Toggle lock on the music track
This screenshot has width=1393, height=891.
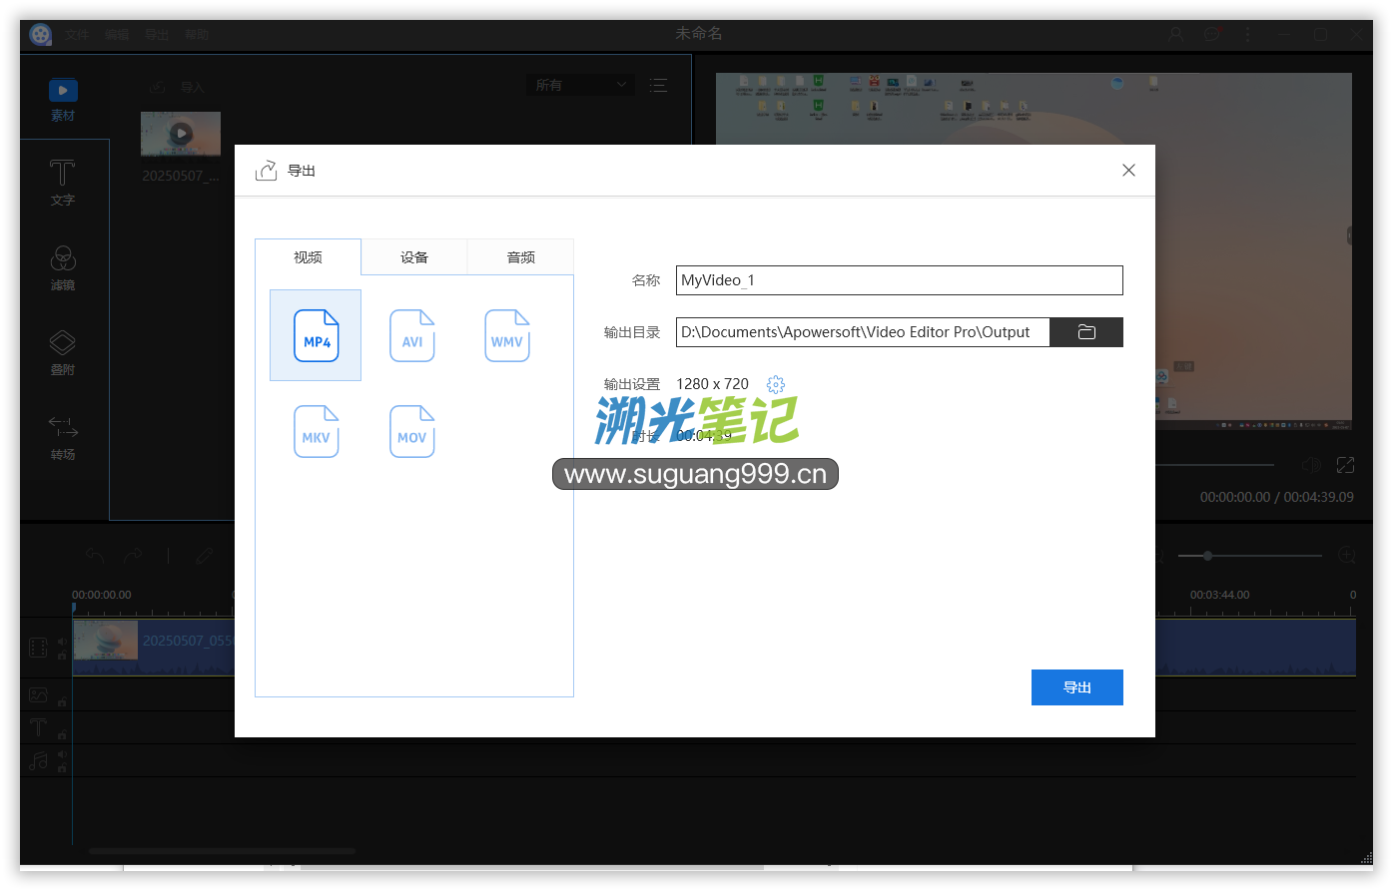(x=62, y=768)
